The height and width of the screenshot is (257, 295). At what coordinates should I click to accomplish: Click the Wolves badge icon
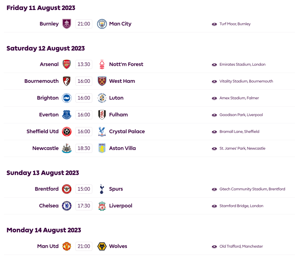coord(102,246)
